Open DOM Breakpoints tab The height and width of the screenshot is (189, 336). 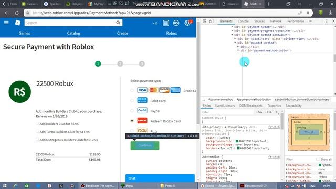click(251, 106)
